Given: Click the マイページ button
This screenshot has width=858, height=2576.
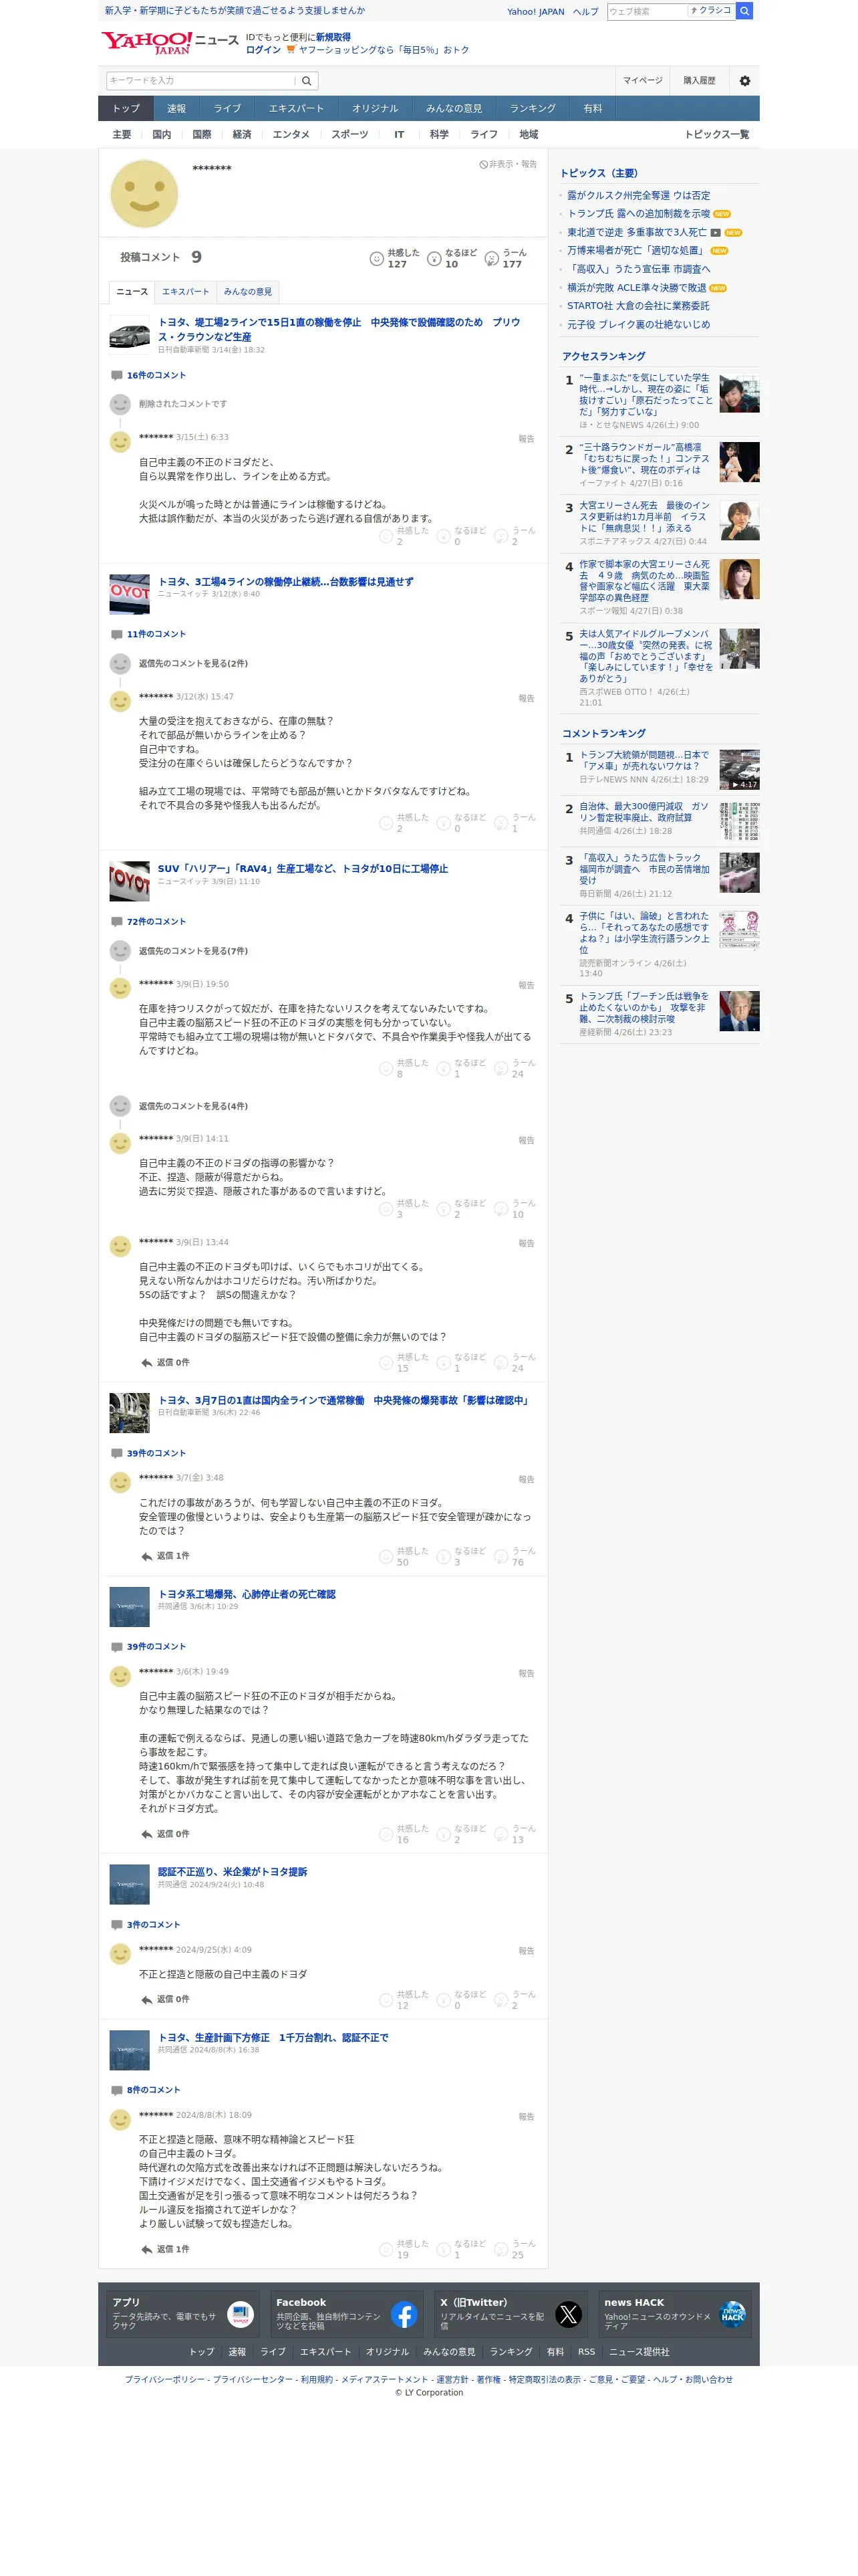Looking at the screenshot, I should pyautogui.click(x=642, y=81).
